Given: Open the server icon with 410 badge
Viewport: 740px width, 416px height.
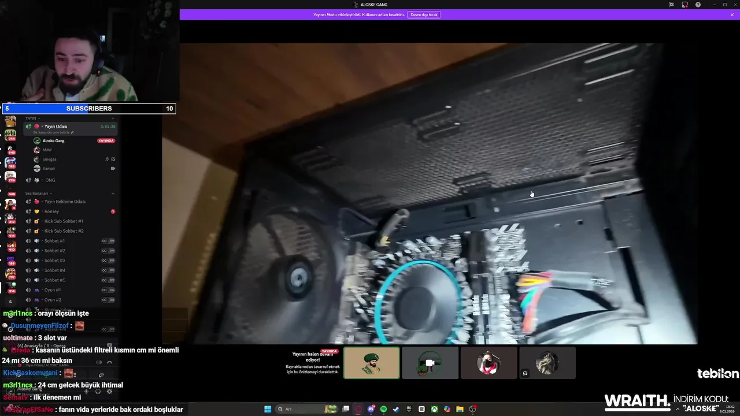Looking at the screenshot, I should click(x=10, y=246).
